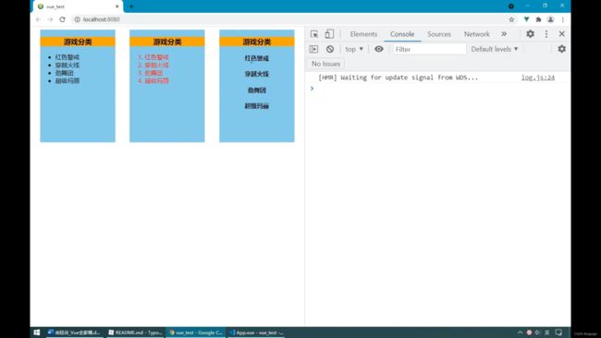This screenshot has width=601, height=338.
Task: Show the console sidebar icon
Action: click(314, 49)
